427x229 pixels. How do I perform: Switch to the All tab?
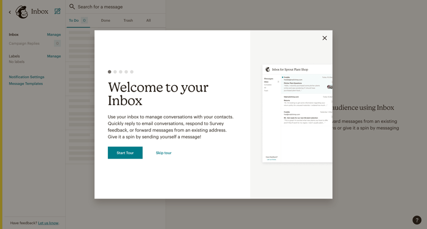pos(148,20)
